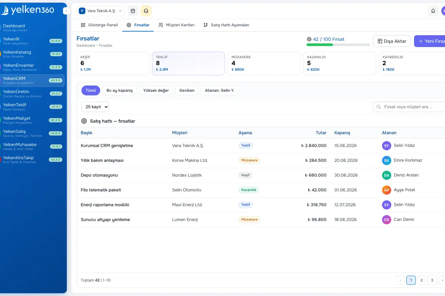Select YelkenCRM in the sidebar
Image resolution: width=445 pixels, height=296 pixels.
(32, 80)
